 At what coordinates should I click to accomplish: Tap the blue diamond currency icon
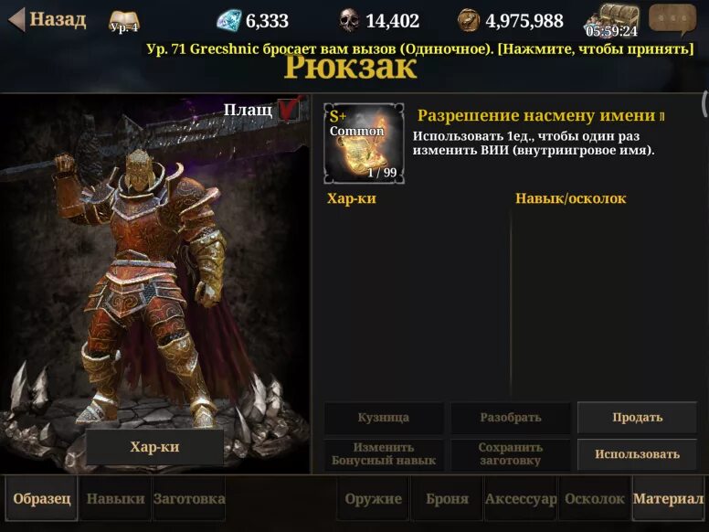(229, 21)
